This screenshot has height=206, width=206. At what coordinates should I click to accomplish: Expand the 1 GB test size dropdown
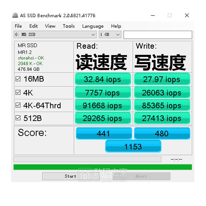pos(110,35)
